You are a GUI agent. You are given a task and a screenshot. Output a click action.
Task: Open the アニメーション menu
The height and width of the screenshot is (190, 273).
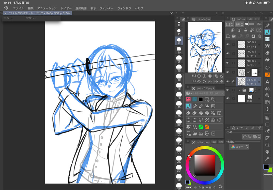(47, 8)
